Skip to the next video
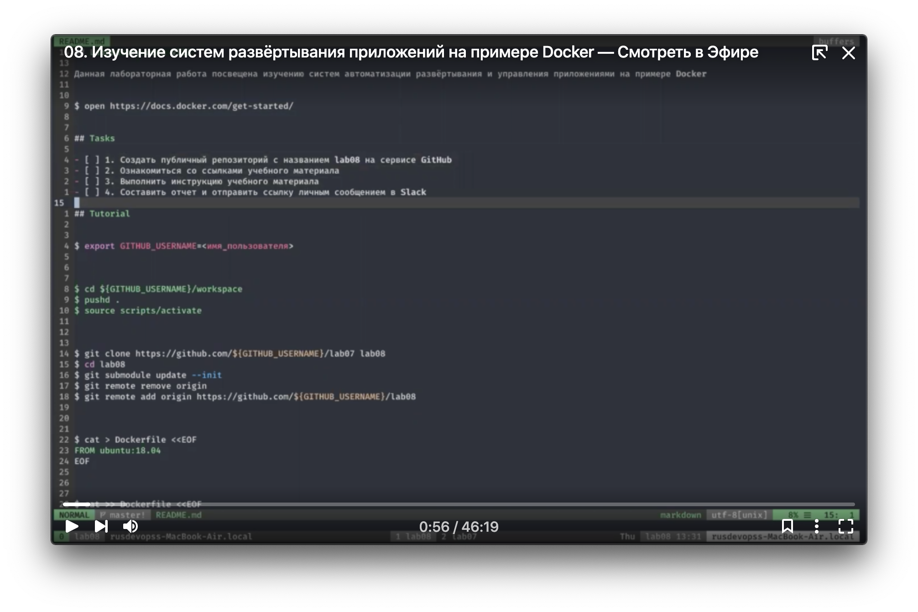Screen dimensions: 918x612 pos(101,526)
